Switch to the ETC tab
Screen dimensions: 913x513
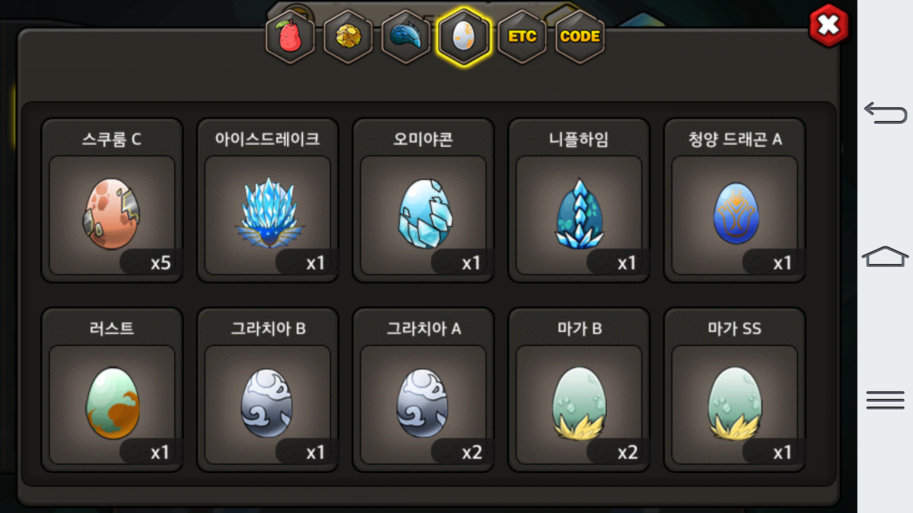(522, 37)
